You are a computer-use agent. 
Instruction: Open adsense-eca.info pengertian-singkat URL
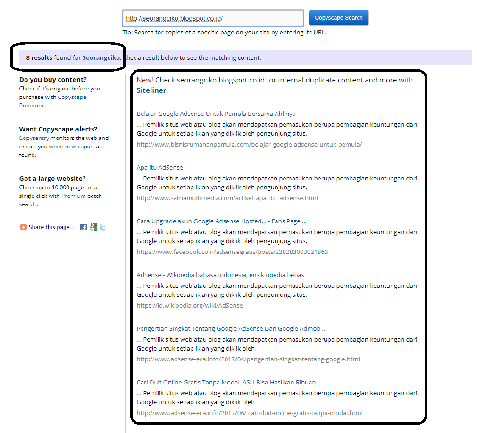coord(248,359)
